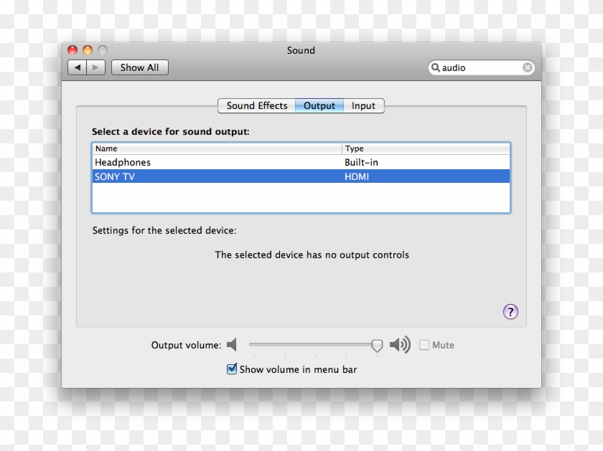Screen dimensions: 603x451
Task: Select the SONY TV output device
Action: tap(301, 176)
